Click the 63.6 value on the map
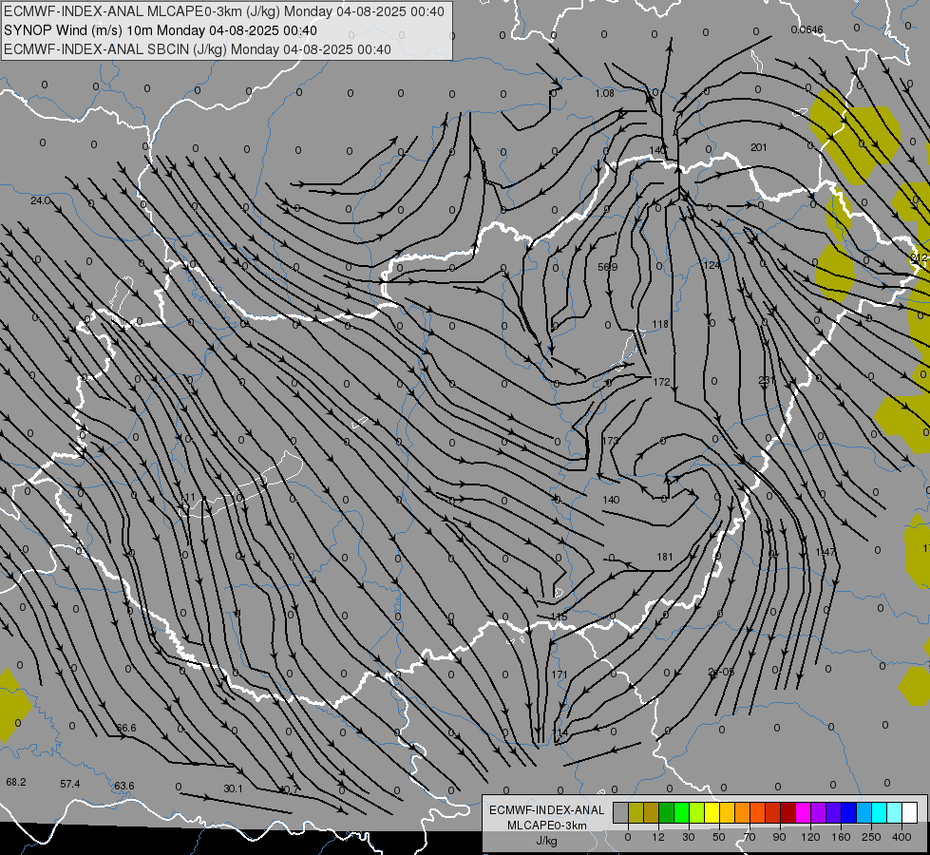 point(123,787)
